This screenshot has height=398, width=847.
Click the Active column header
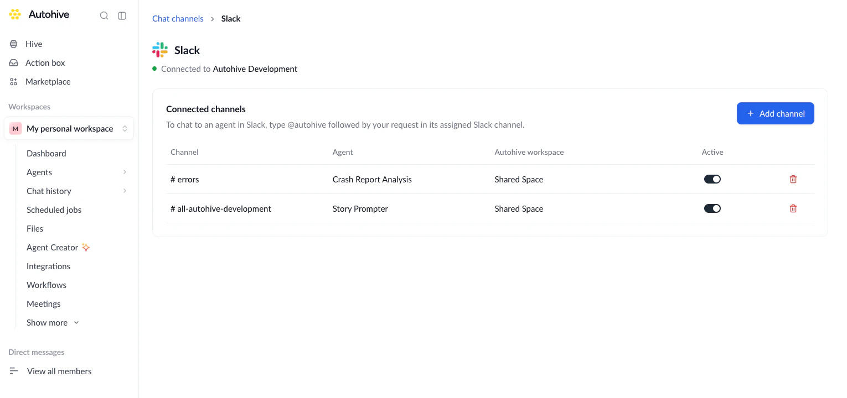click(x=712, y=152)
